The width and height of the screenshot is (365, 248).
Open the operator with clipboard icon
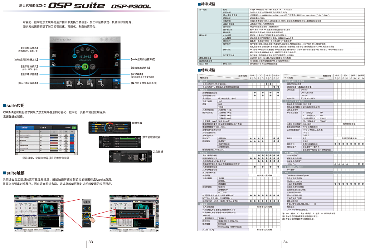coord(80,83)
